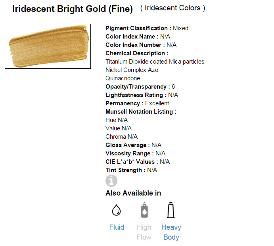274x246 pixels.
Task: Click the Munsell Notation Listing label
Action: 139,112
